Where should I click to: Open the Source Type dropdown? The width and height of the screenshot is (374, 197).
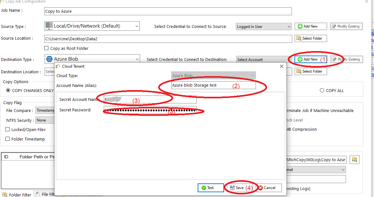tap(92, 26)
